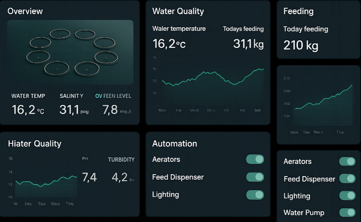Screen dimensions: 361x222
Task: Toggle Aerators in the bottom-right controls card
Action: coord(347,161)
